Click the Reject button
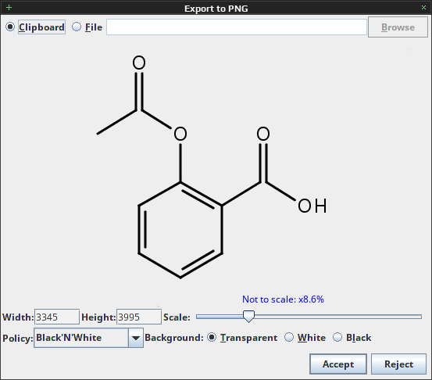Viewport: 432px width, 380px height. [x=398, y=364]
